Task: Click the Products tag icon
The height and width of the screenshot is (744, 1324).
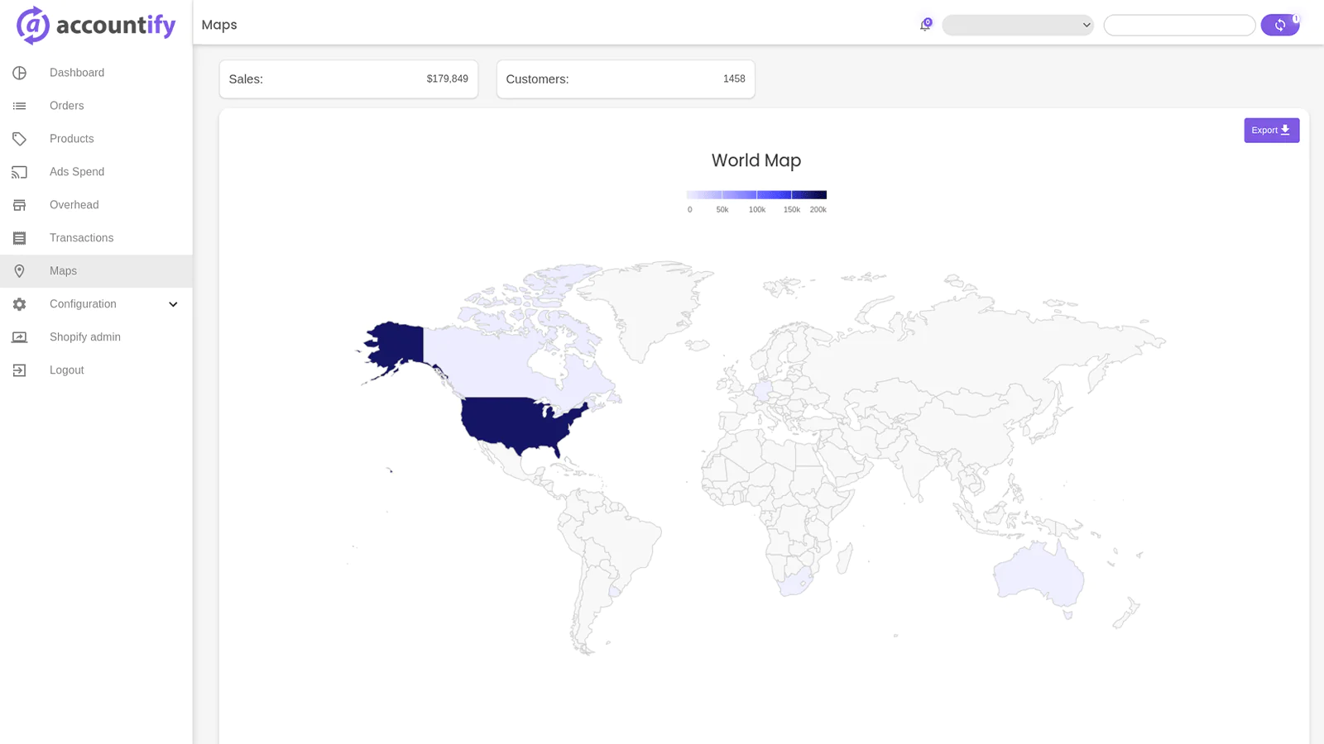Action: click(19, 139)
